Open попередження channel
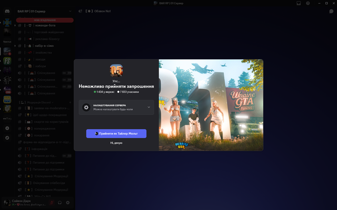 coord(44,129)
